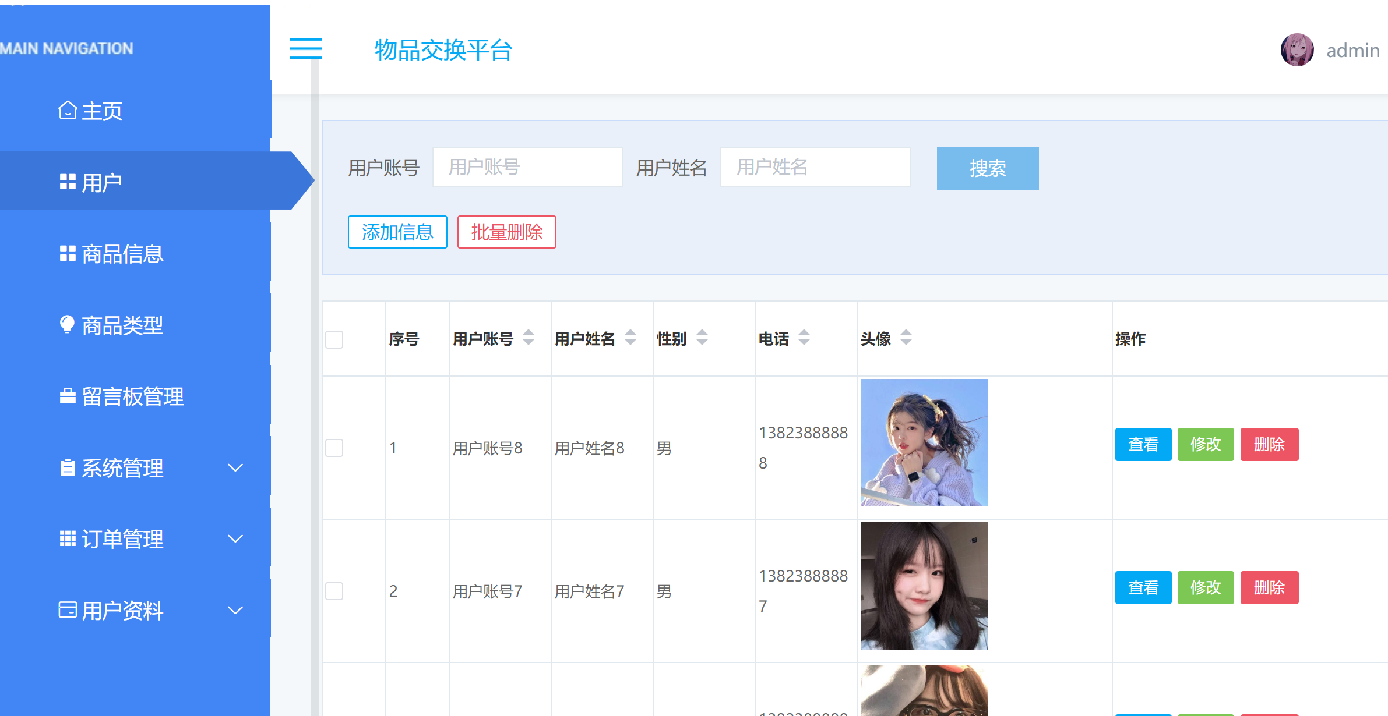The width and height of the screenshot is (1388, 716).
Task: Check the select-all checkbox in table header
Action: point(334,339)
